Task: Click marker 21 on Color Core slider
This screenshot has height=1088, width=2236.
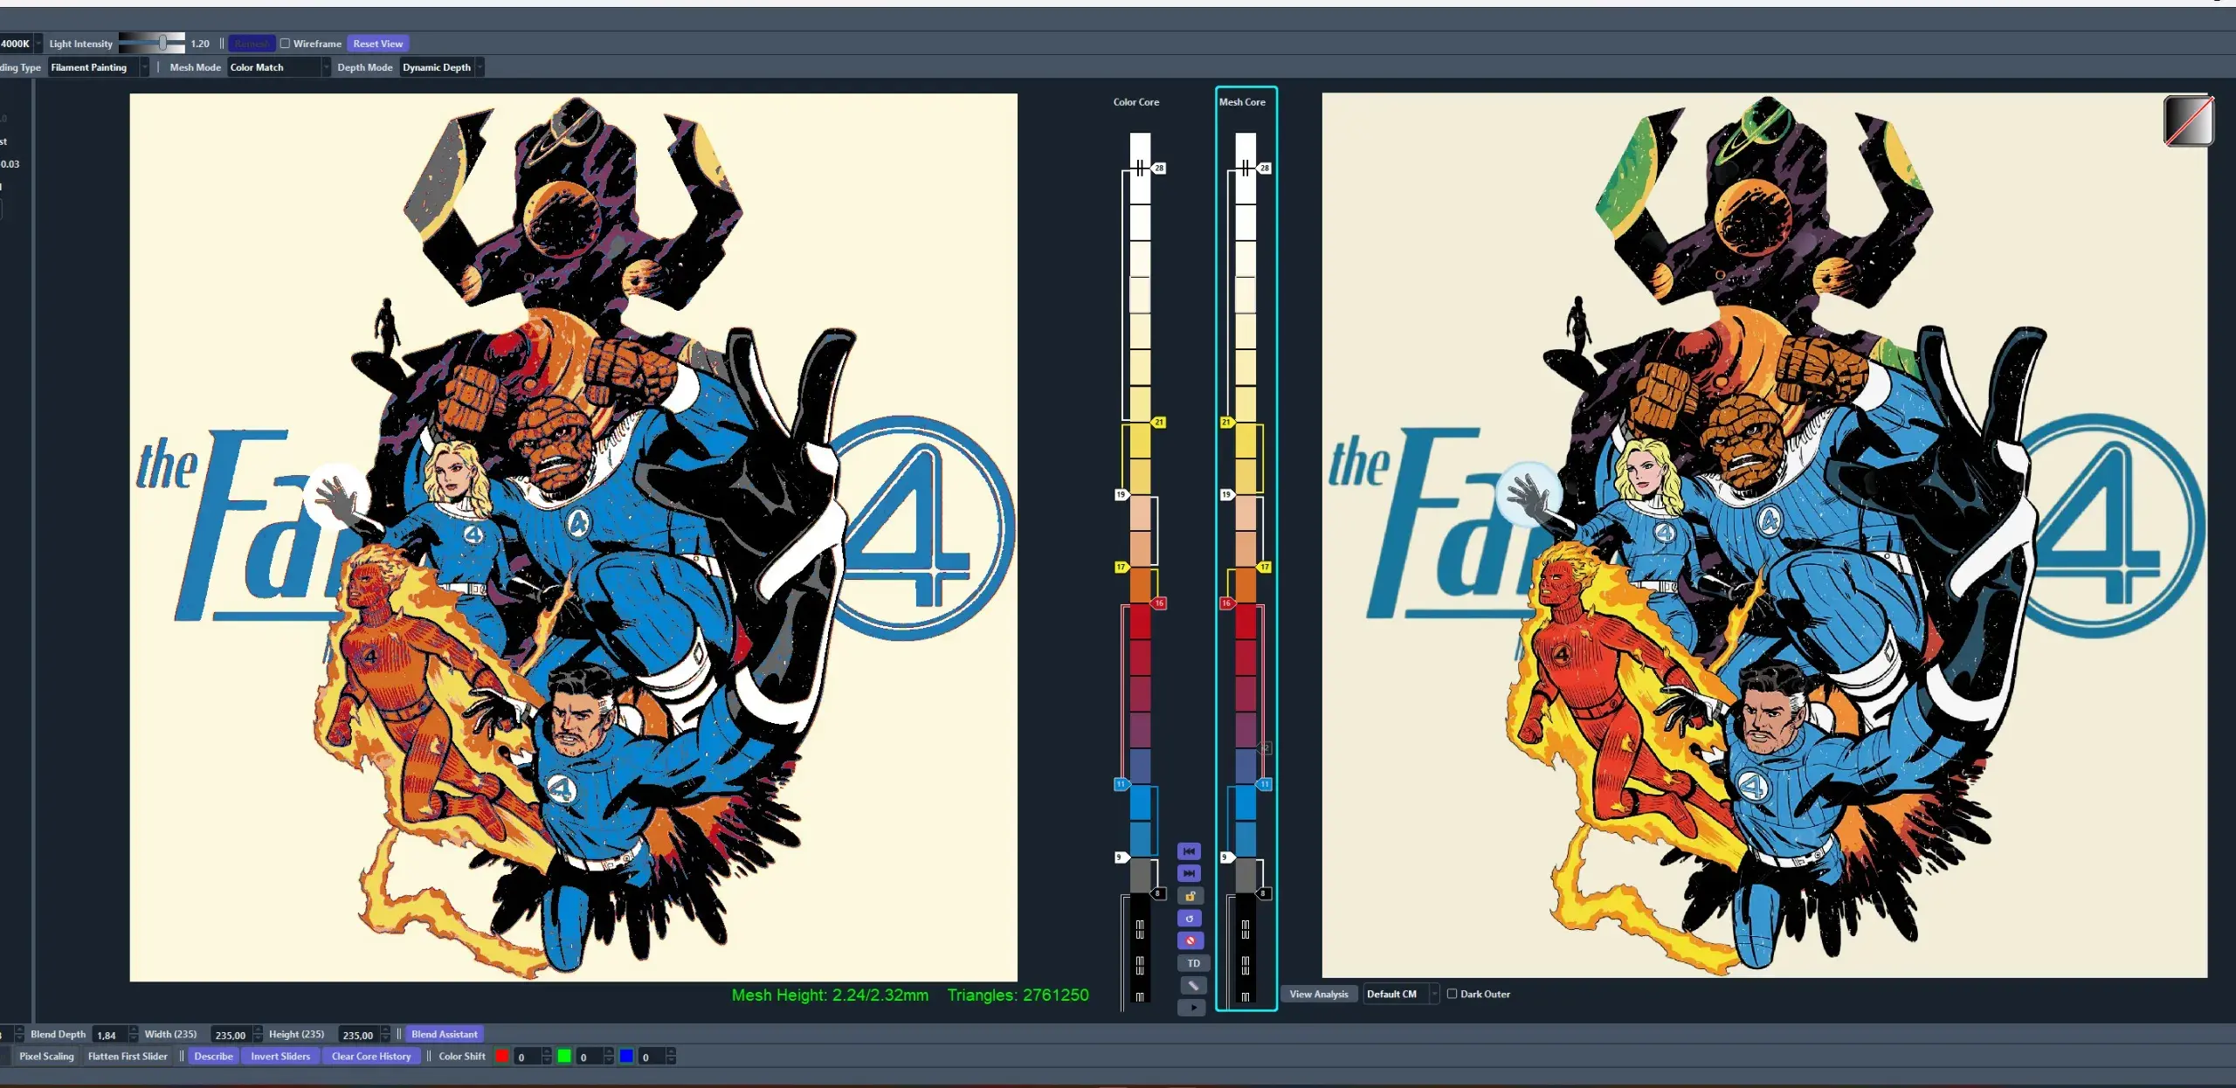Action: click(x=1159, y=422)
